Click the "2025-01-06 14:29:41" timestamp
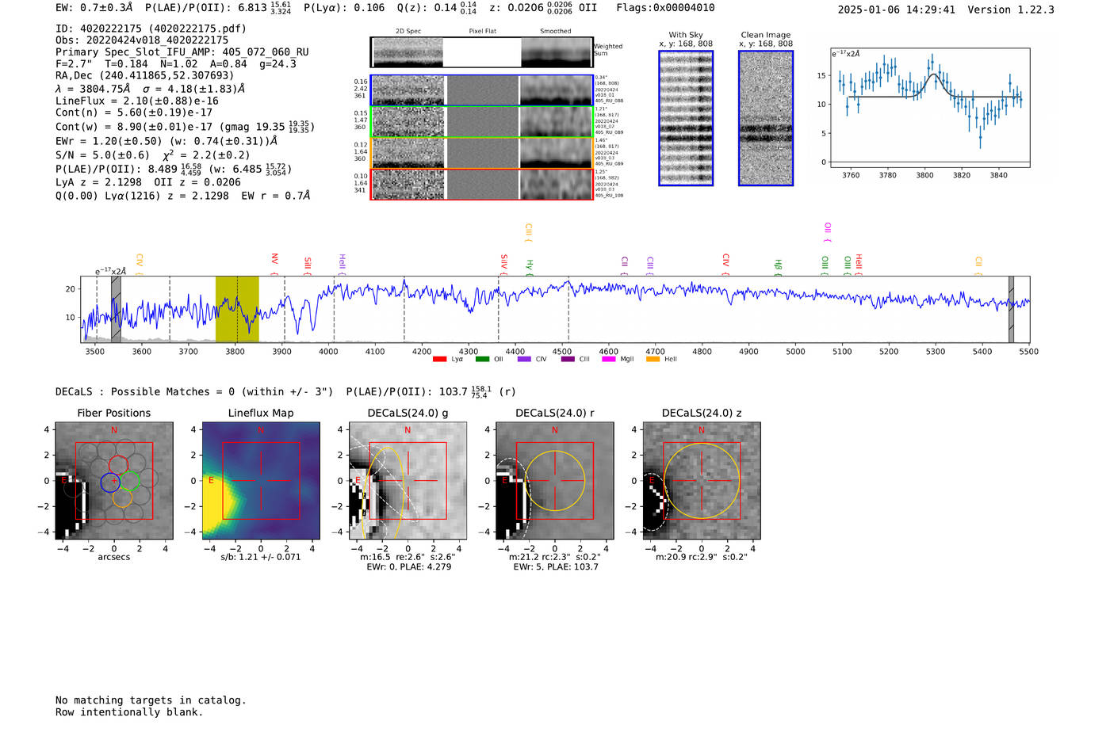 (x=896, y=10)
